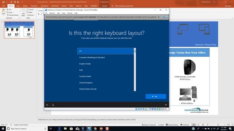This screenshot has height=131, width=234.
Task: Select Scottish Gaelic keyboard layout
Action: [x=106, y=76]
